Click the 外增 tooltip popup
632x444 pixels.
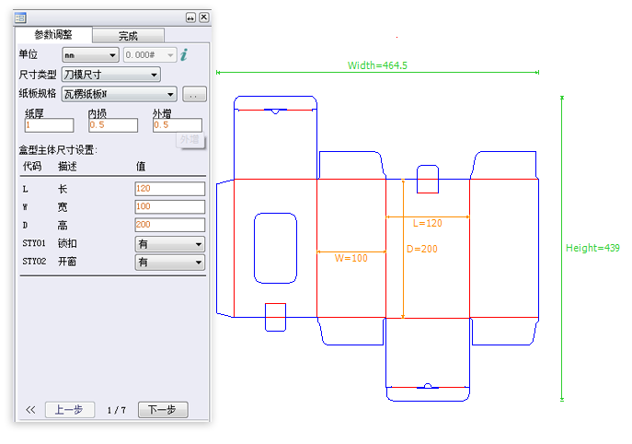pyautogui.click(x=190, y=140)
